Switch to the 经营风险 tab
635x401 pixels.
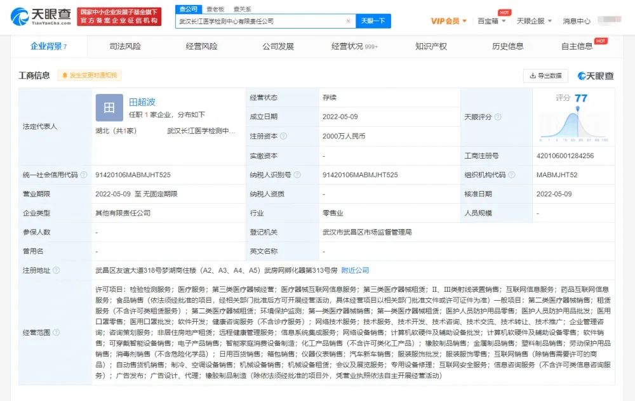coord(202,46)
